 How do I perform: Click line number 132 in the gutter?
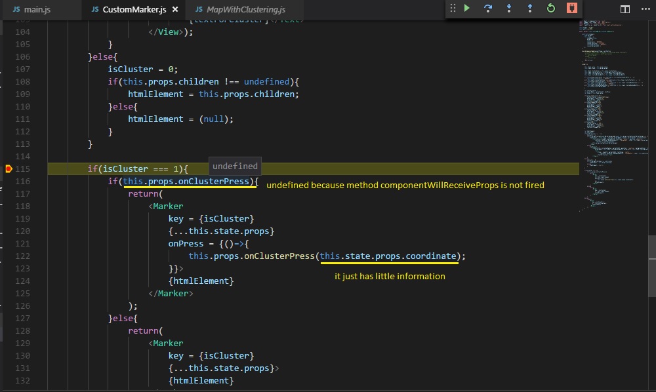[22, 381]
